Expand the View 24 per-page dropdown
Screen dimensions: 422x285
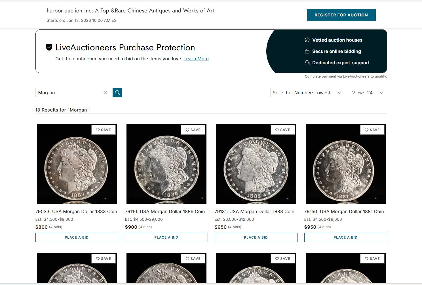coord(368,93)
